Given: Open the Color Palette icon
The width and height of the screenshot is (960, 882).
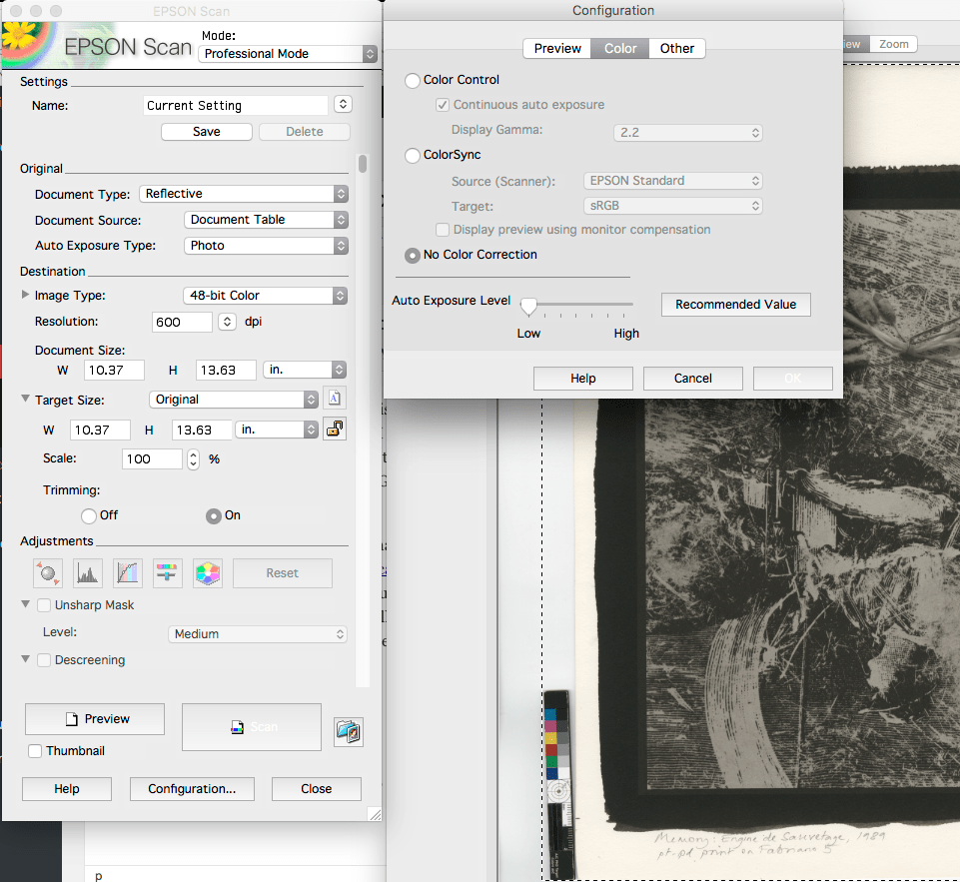Looking at the screenshot, I should coord(208,573).
